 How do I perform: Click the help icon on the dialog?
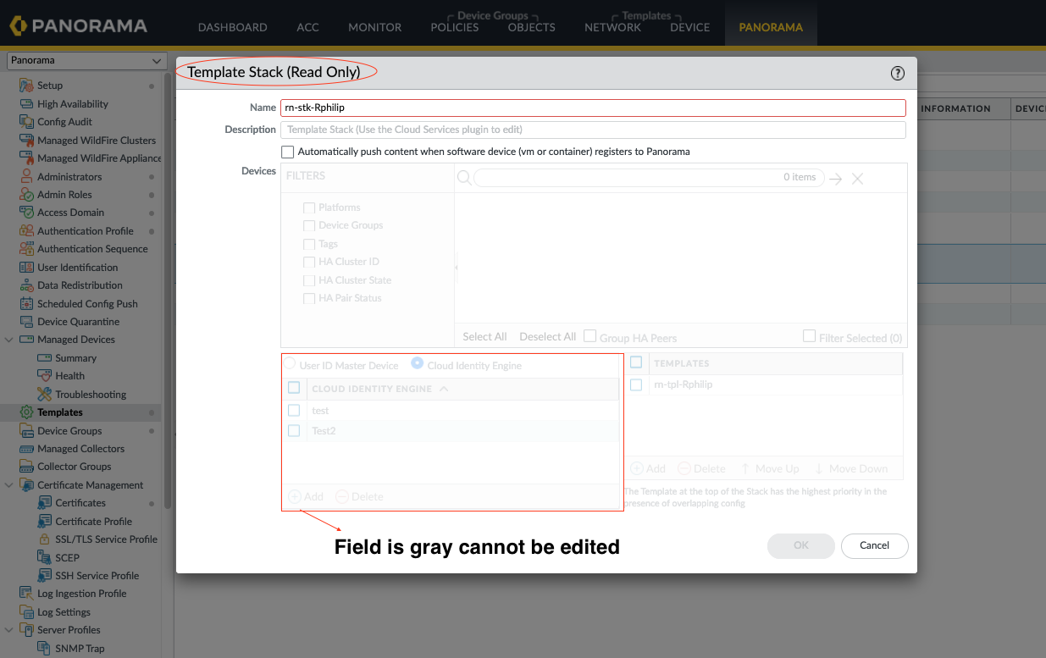[897, 73]
